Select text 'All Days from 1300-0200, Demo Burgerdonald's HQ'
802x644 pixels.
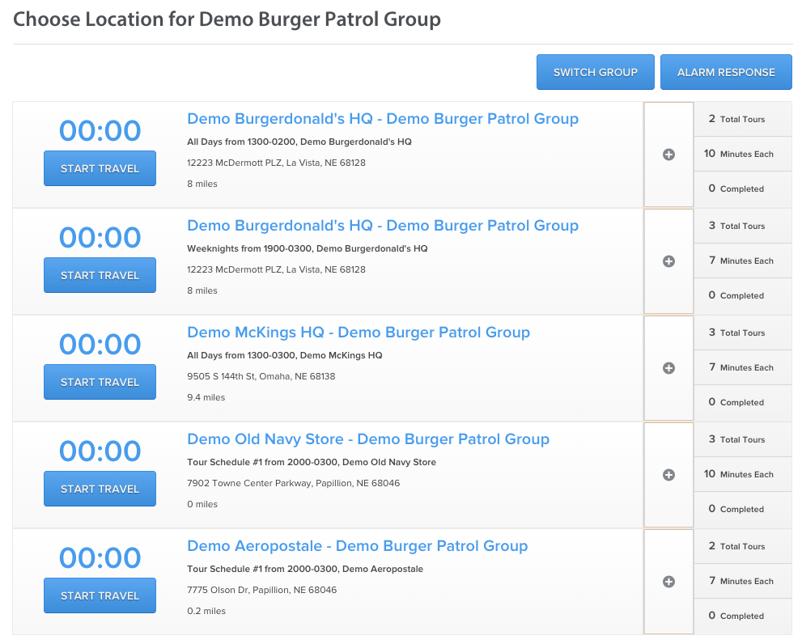point(299,142)
